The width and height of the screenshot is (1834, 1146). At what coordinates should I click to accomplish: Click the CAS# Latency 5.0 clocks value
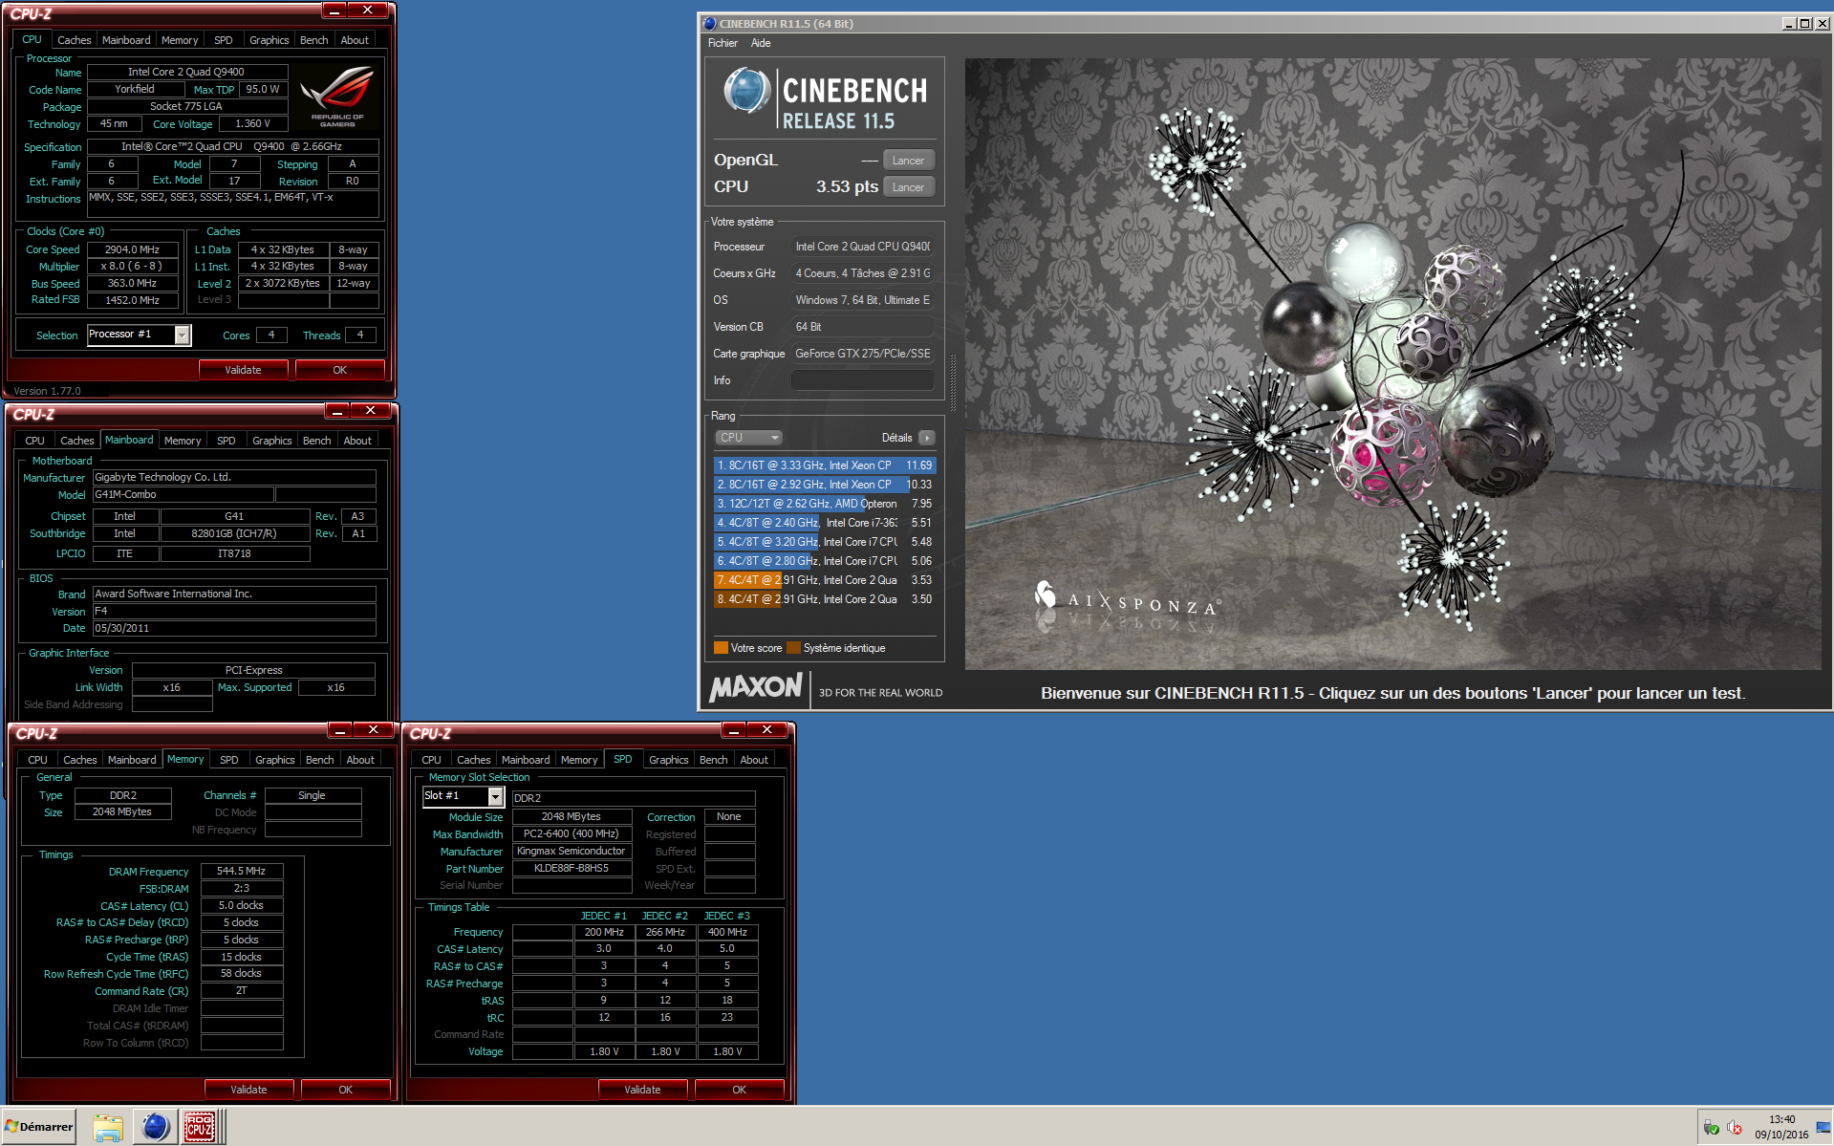tap(241, 905)
